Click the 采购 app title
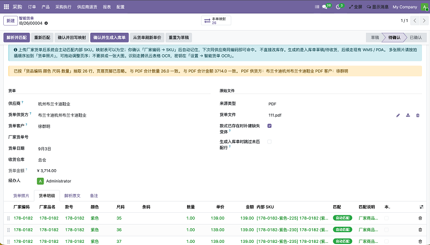This screenshot has height=245, width=430. [17, 7]
